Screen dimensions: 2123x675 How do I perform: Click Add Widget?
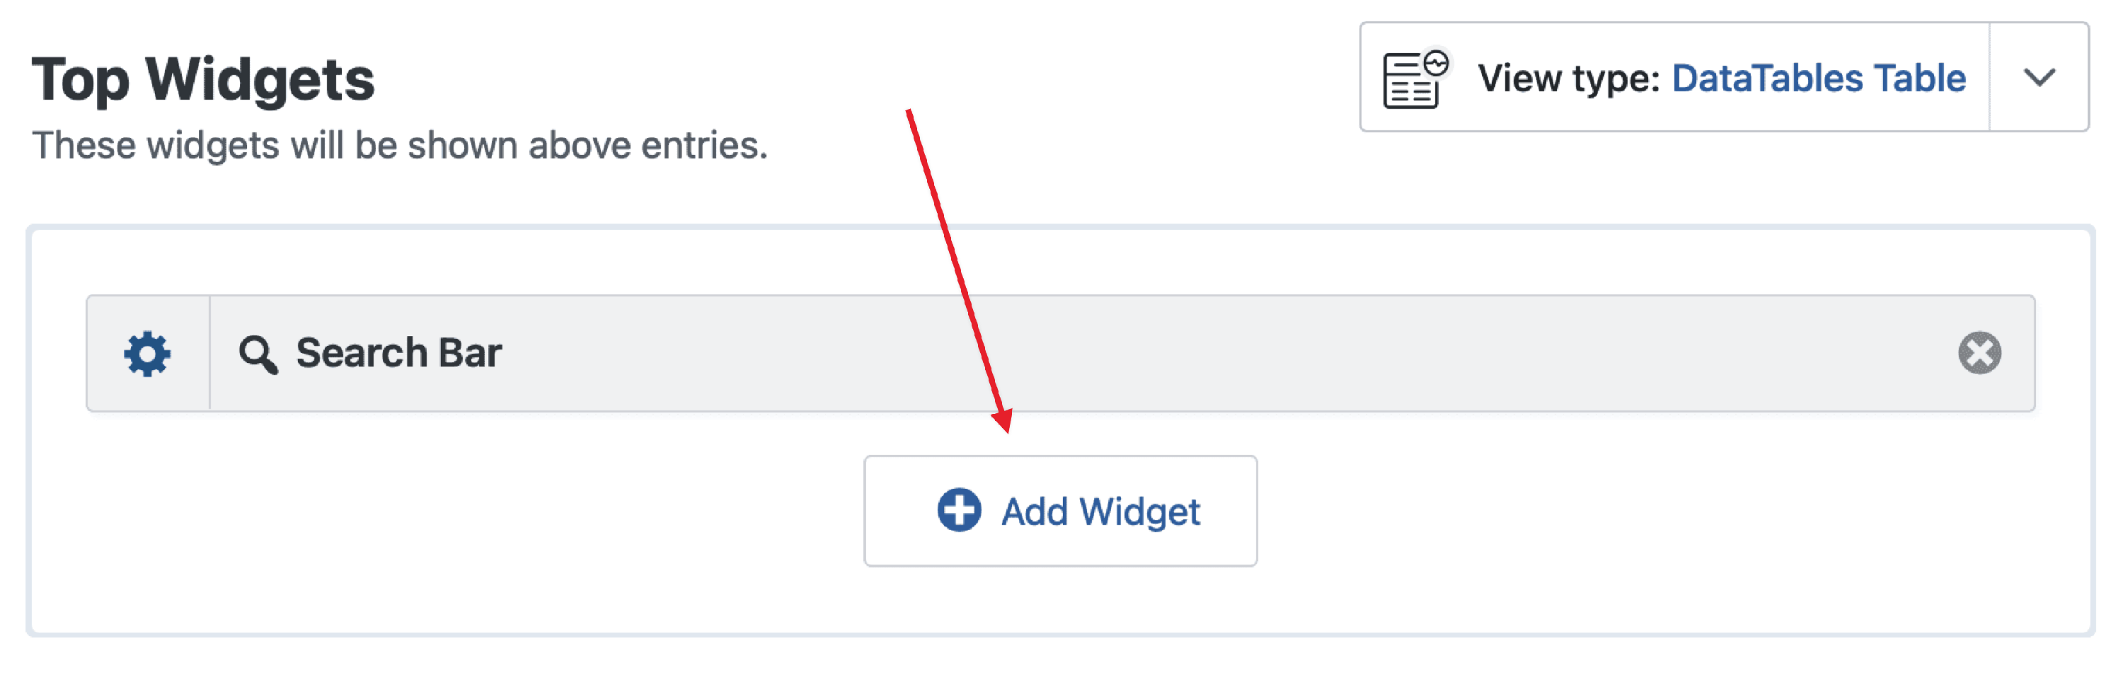(x=1061, y=511)
